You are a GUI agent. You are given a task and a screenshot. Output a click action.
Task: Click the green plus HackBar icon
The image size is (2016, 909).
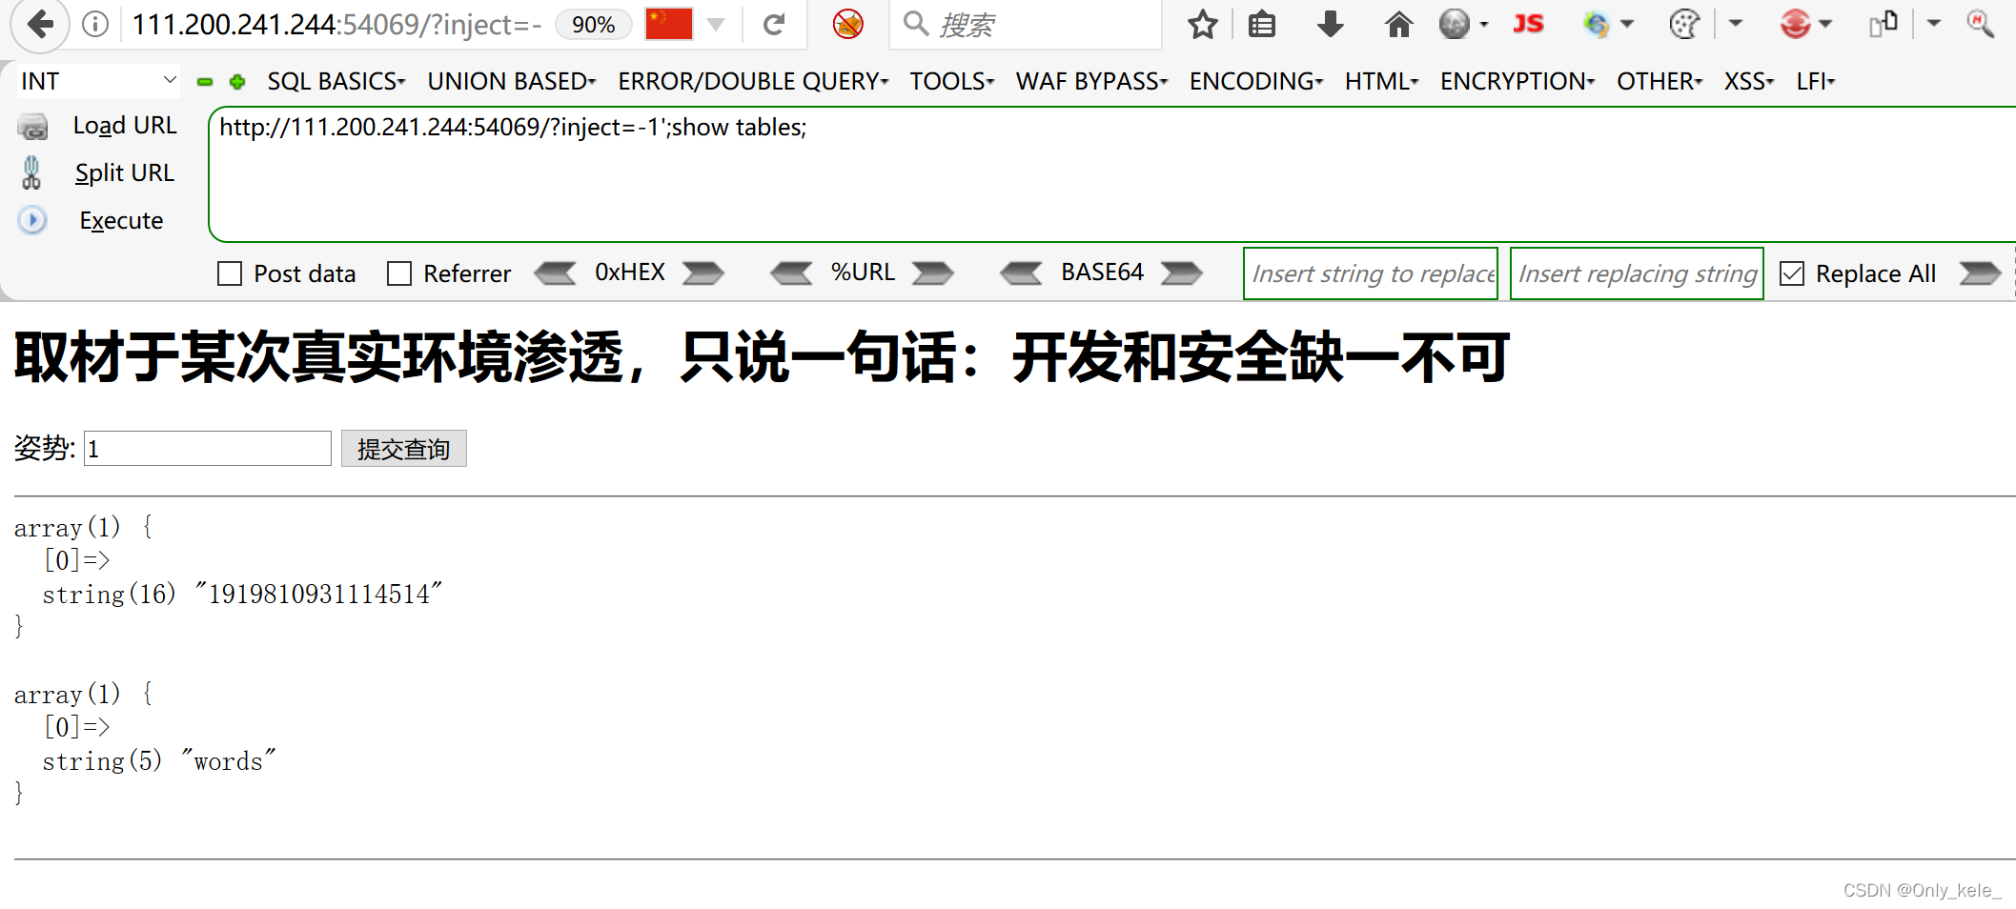tap(237, 82)
